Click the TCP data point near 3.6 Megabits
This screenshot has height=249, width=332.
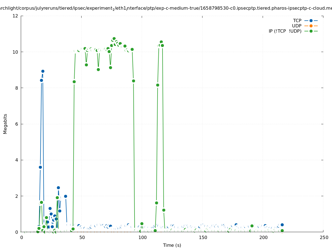pos(40,167)
